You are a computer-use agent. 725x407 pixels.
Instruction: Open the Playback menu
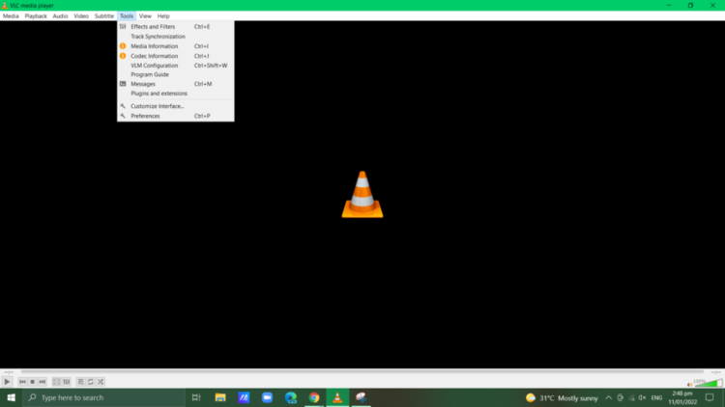(x=36, y=15)
